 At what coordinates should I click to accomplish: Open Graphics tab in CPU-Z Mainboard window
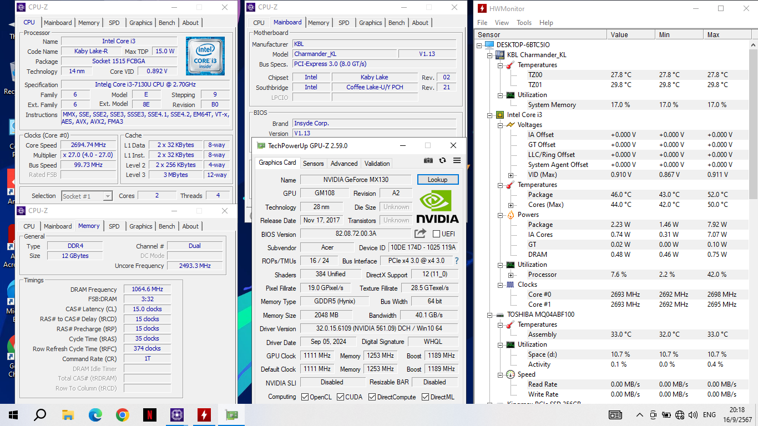pyautogui.click(x=370, y=23)
